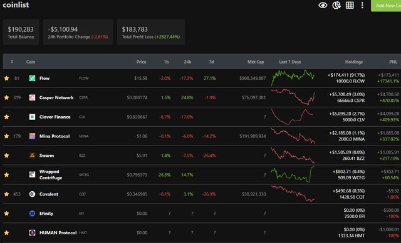
Task: Click the Last 7 Days column header
Action: tap(290, 62)
